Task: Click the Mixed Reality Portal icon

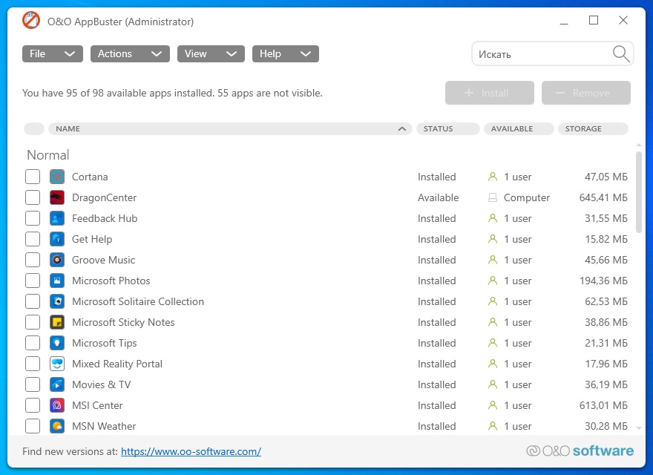Action: point(57,364)
